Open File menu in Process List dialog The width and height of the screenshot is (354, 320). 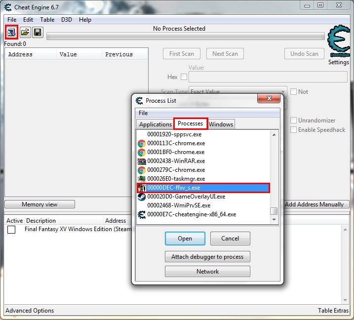click(143, 113)
